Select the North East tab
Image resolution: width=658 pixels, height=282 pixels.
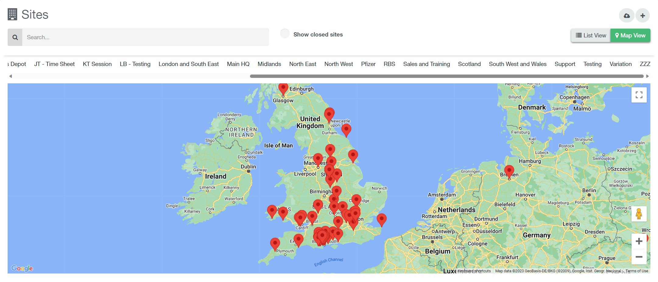(x=303, y=64)
